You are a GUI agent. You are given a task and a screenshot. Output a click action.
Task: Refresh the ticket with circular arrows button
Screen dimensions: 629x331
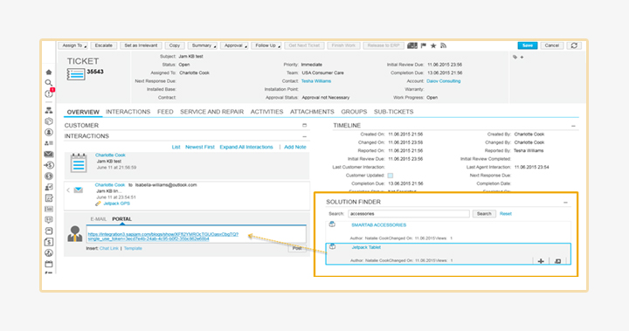tap(574, 45)
